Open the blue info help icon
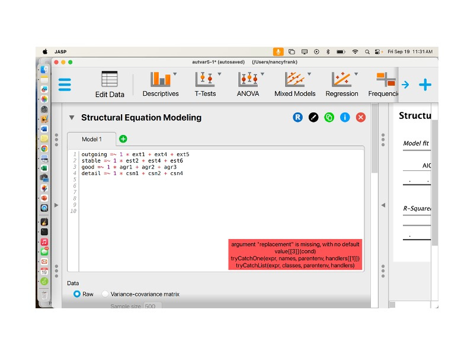This screenshot has height=355, width=474. 345,118
